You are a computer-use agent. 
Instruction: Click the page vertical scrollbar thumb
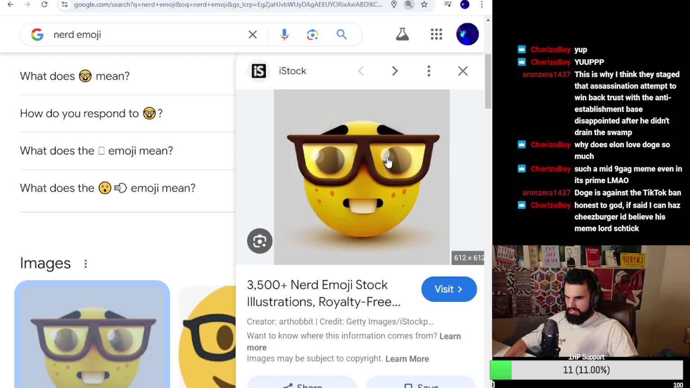(488, 81)
